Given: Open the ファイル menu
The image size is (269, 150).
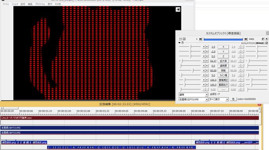Looking at the screenshot, I should pyautogui.click(x=6, y=4).
